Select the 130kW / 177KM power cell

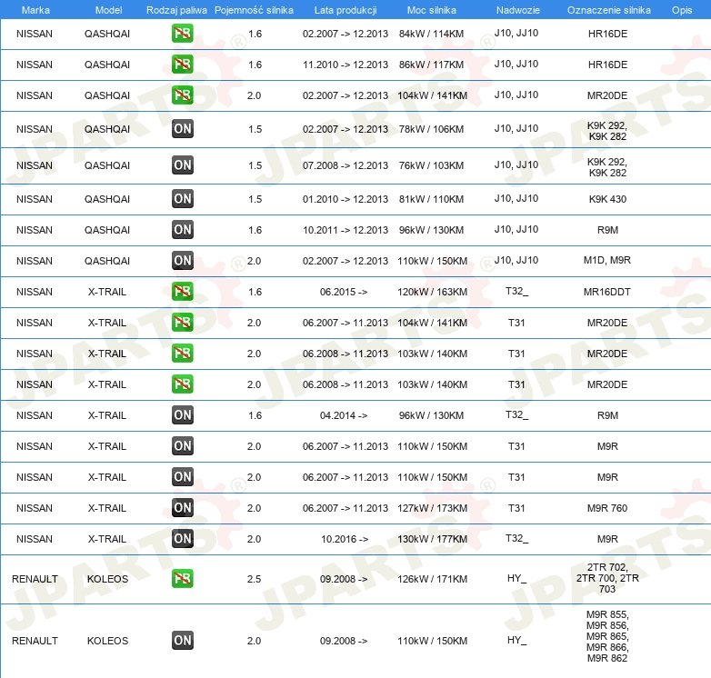[432, 539]
